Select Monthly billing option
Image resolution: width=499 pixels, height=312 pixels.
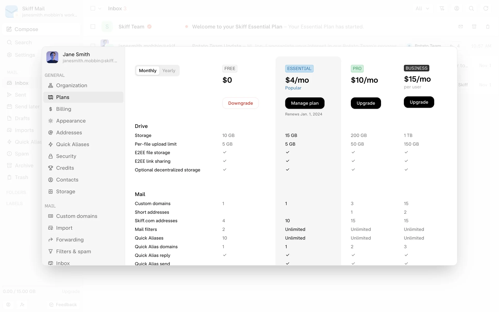[148, 71]
